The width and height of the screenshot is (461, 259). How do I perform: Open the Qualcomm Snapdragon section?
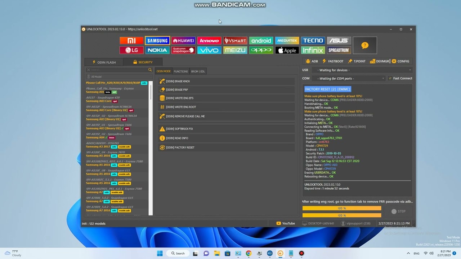(x=183, y=50)
